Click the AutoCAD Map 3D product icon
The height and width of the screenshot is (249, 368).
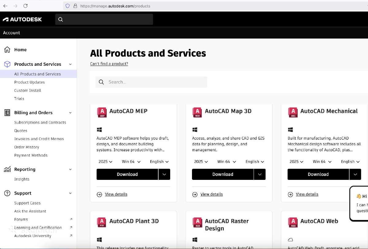click(x=197, y=112)
